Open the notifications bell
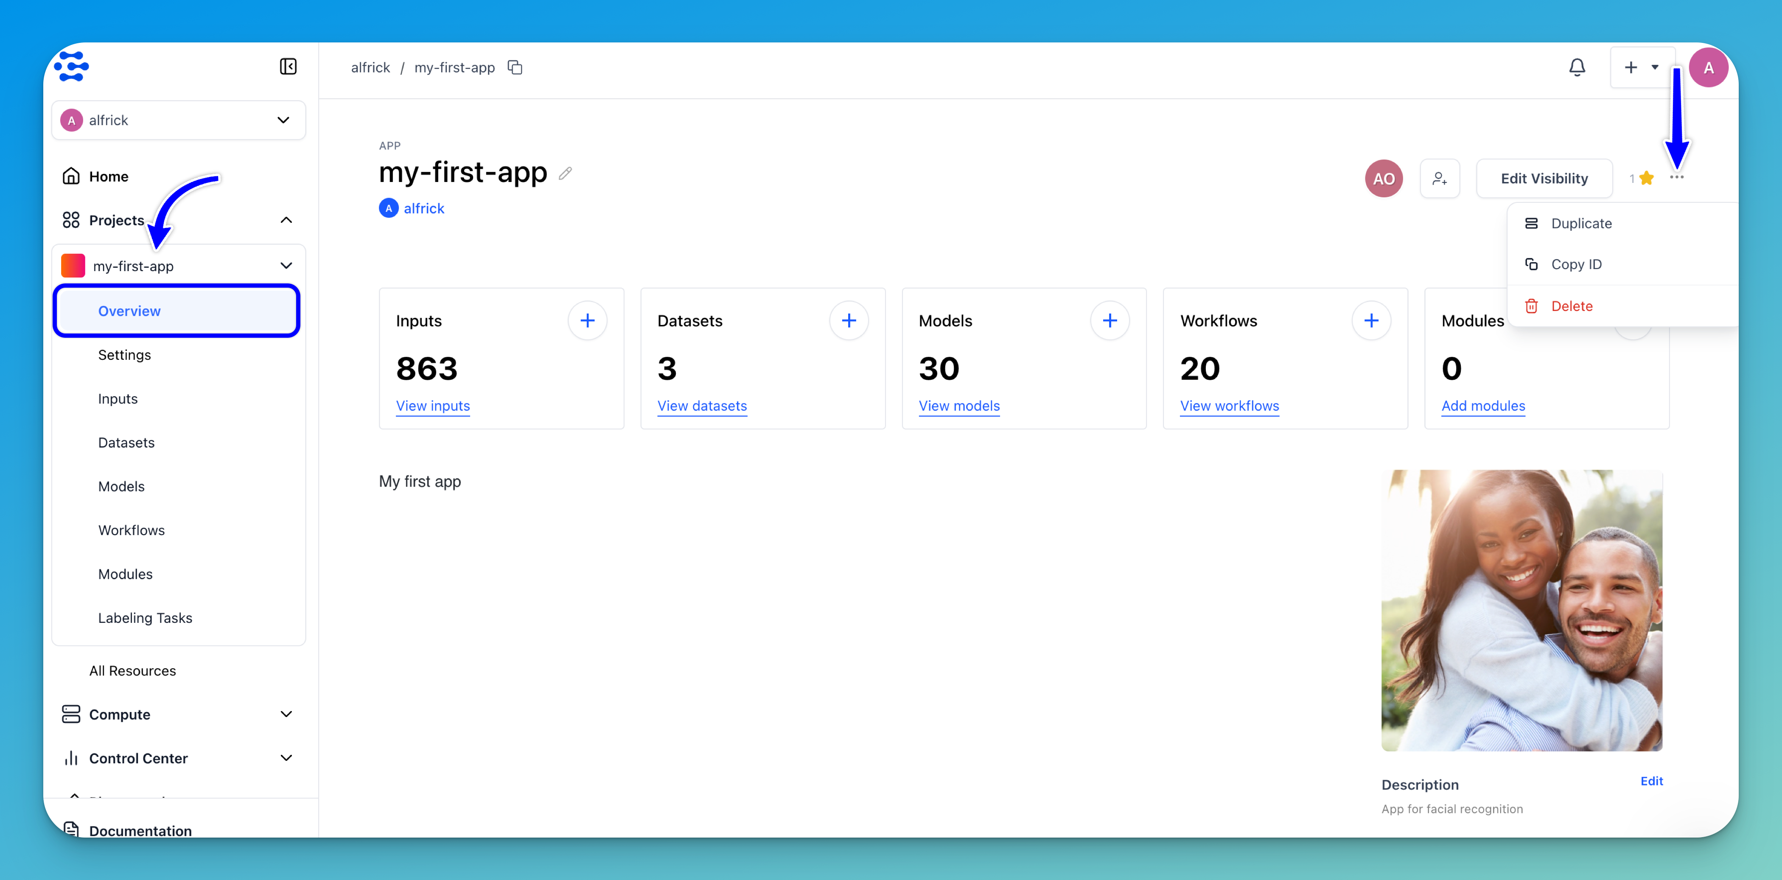 point(1577,67)
